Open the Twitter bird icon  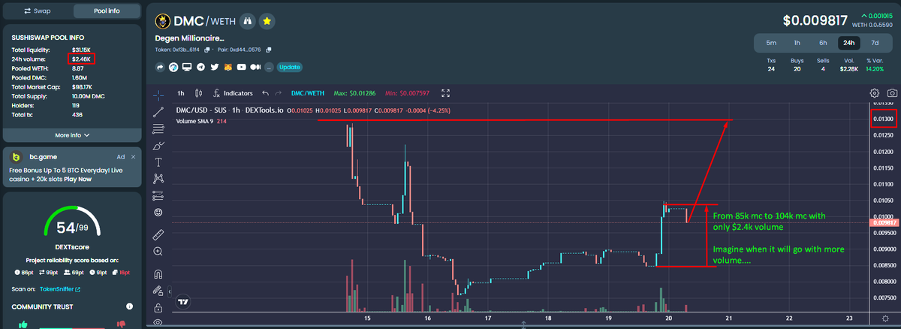point(214,67)
